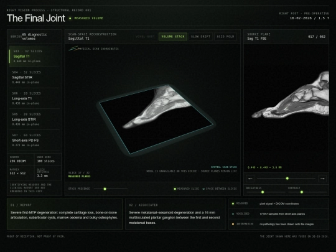Click the source plane slice position slider
Image resolution: width=336 pixels, height=252 pixels.
286,179
